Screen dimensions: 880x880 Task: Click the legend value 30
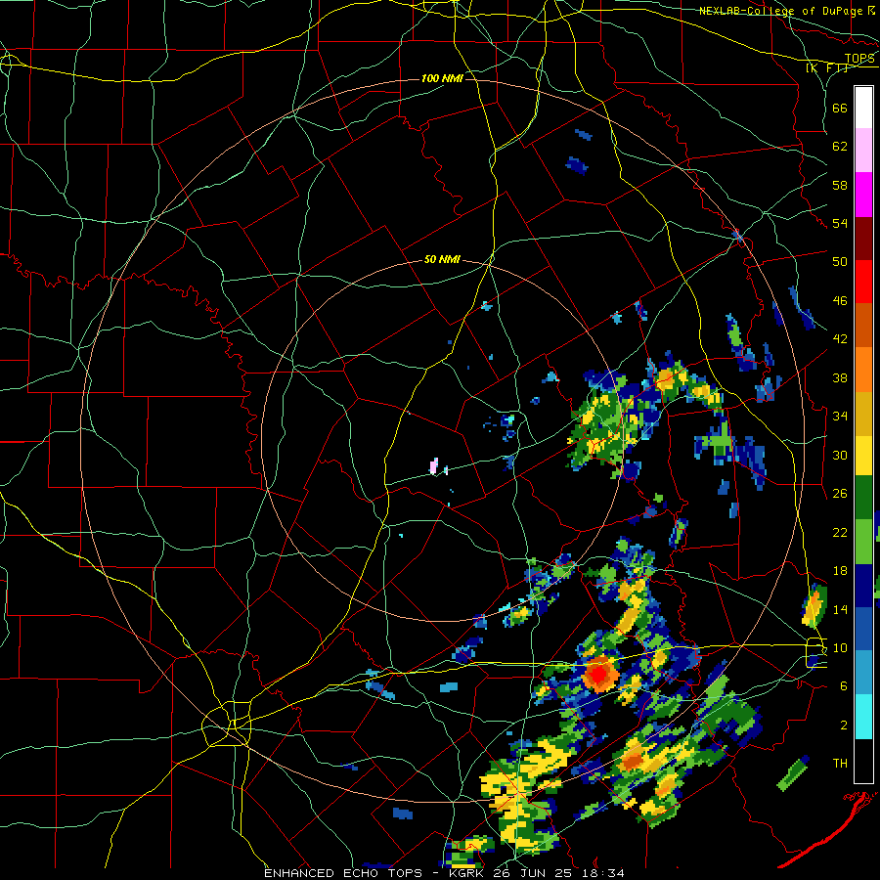(840, 455)
